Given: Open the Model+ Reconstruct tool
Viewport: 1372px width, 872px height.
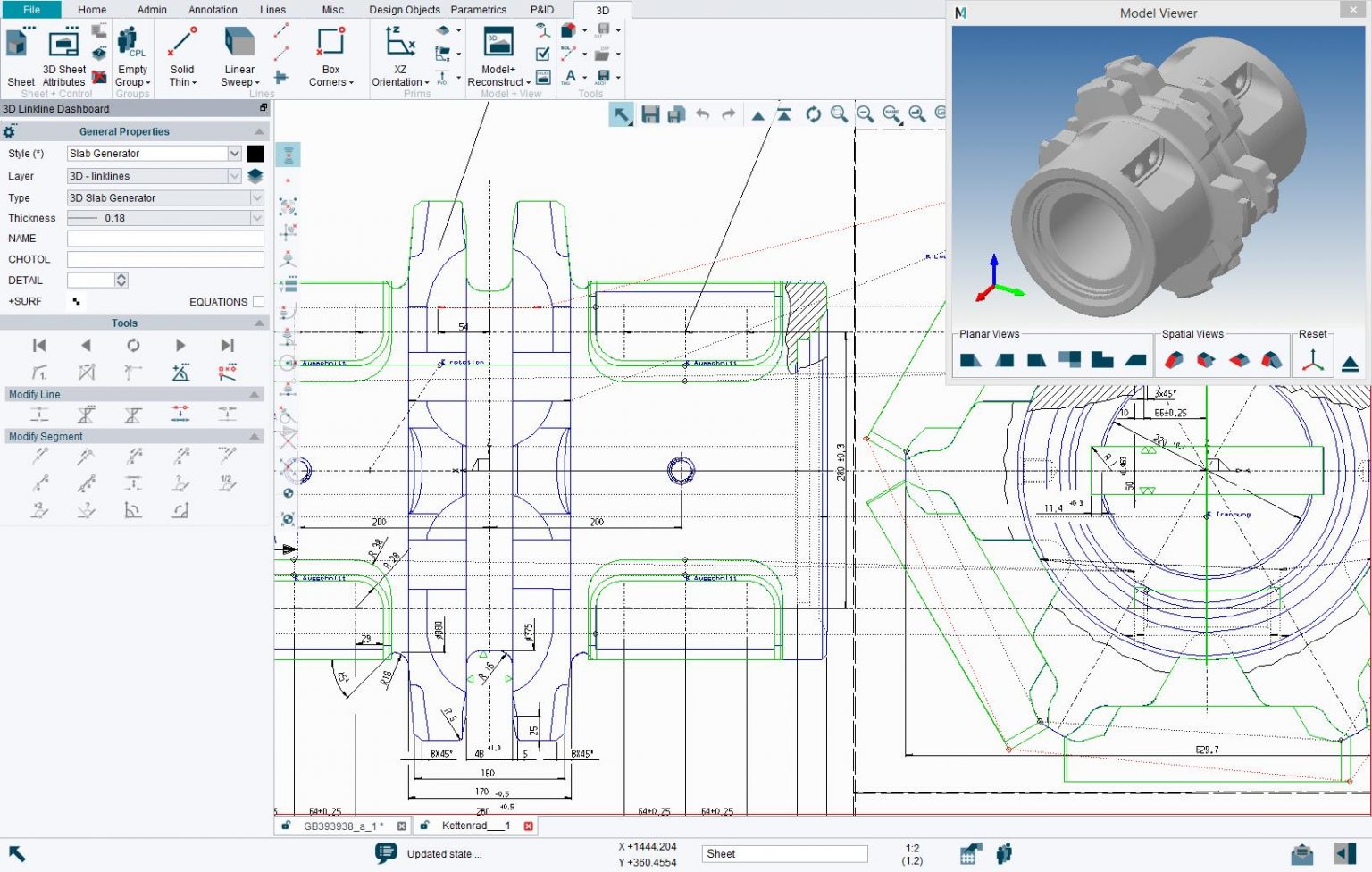Looking at the screenshot, I should (x=498, y=54).
